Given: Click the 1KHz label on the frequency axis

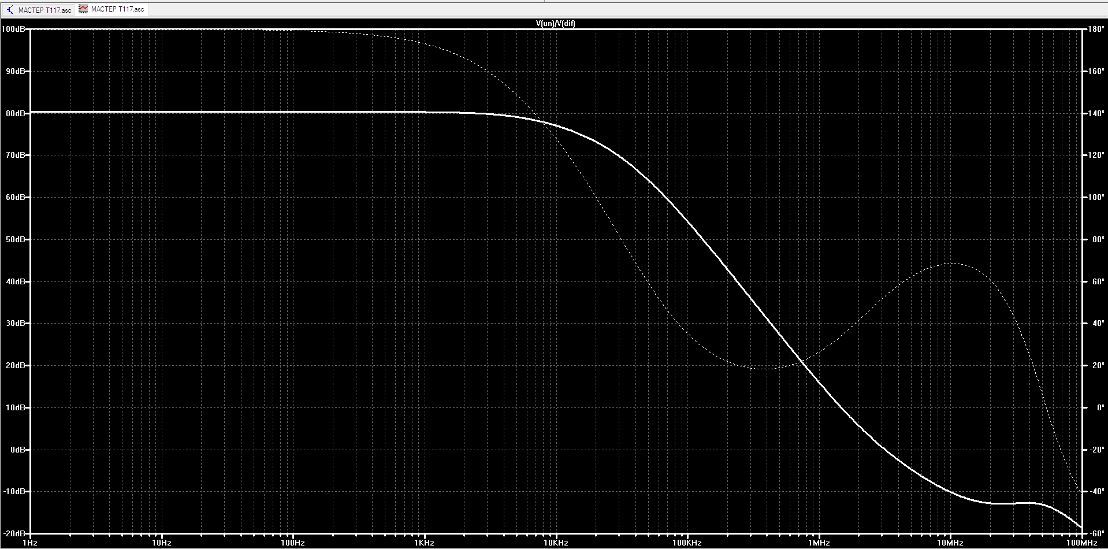Looking at the screenshot, I should pyautogui.click(x=425, y=543).
